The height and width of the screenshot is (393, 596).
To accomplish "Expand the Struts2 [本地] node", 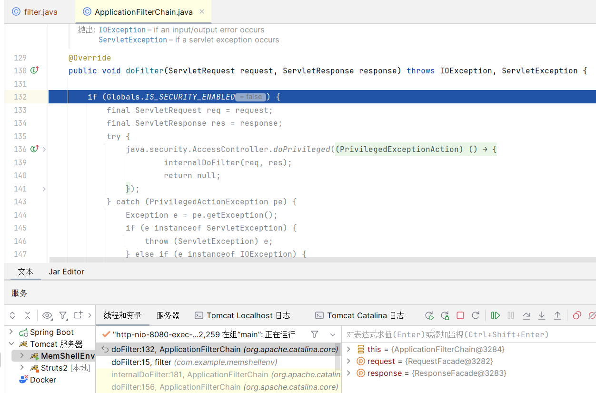I will tap(22, 368).
